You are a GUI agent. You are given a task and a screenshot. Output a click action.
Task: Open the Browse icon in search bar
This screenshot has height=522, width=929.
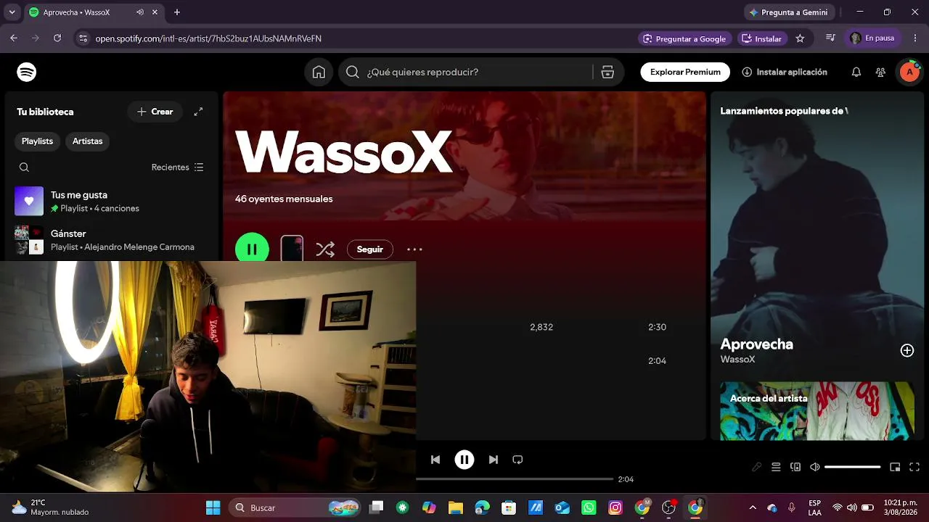click(x=607, y=72)
